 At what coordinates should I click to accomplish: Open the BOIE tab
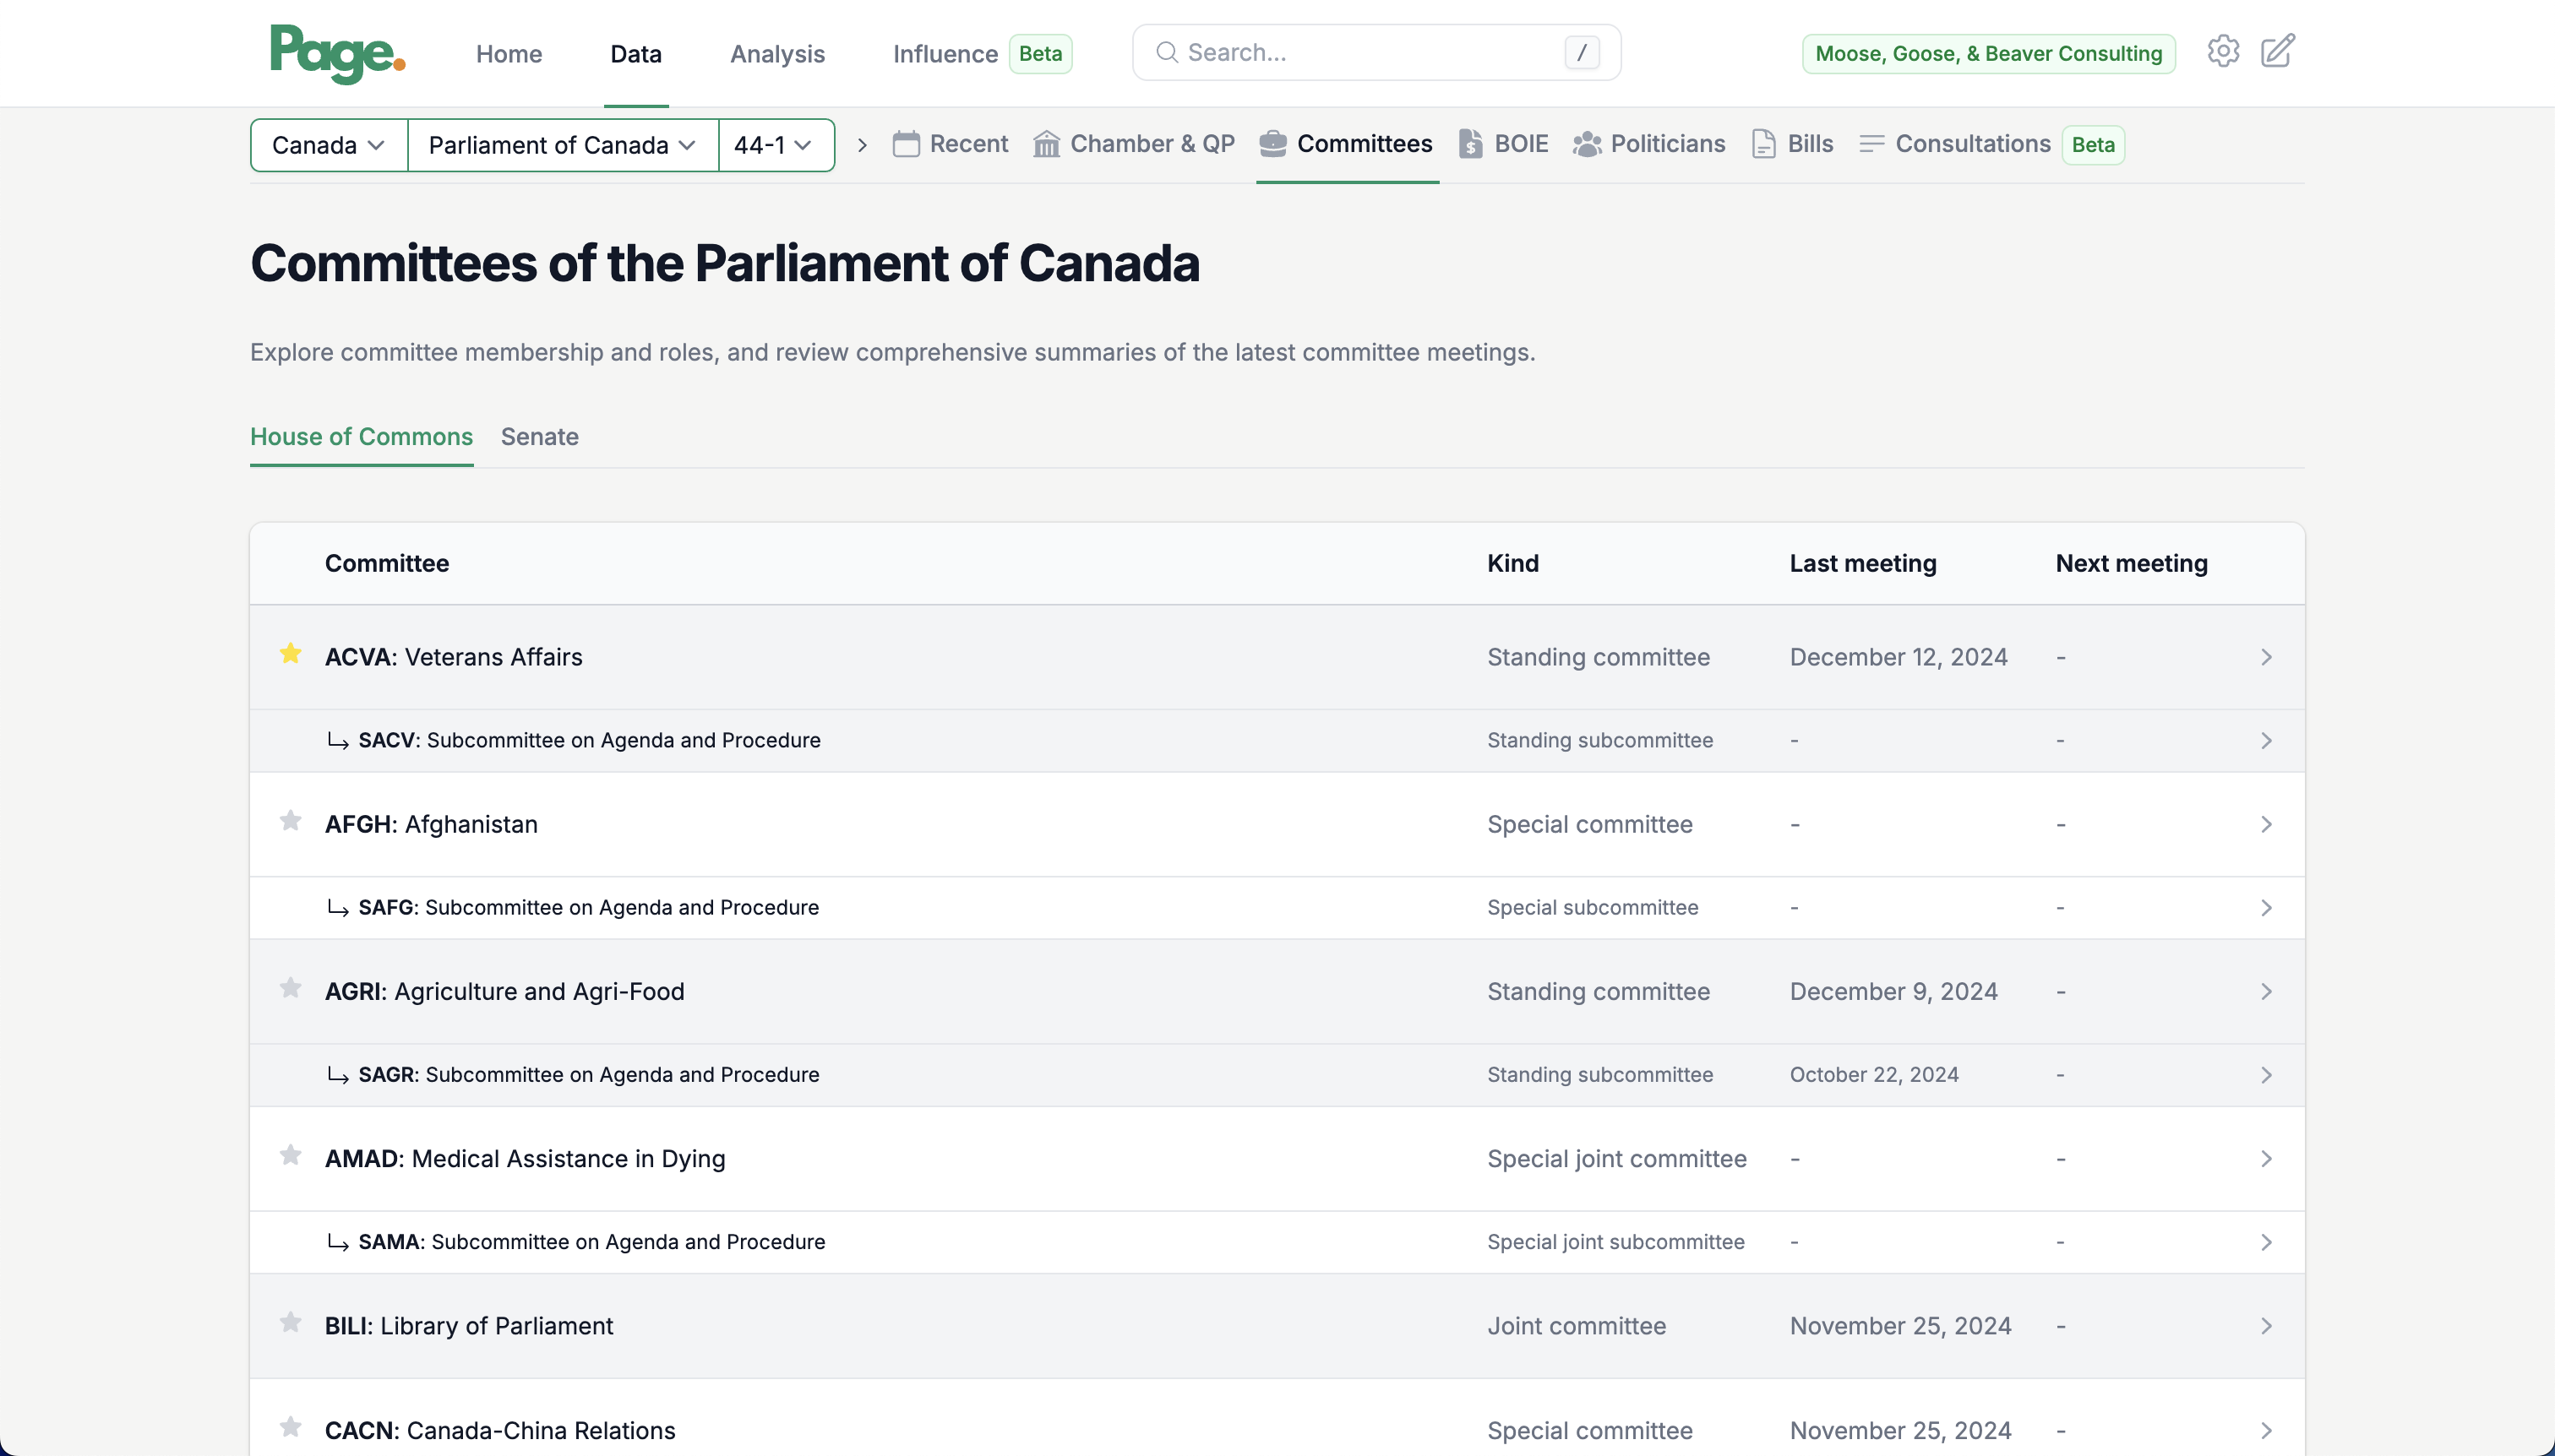pos(1504,144)
